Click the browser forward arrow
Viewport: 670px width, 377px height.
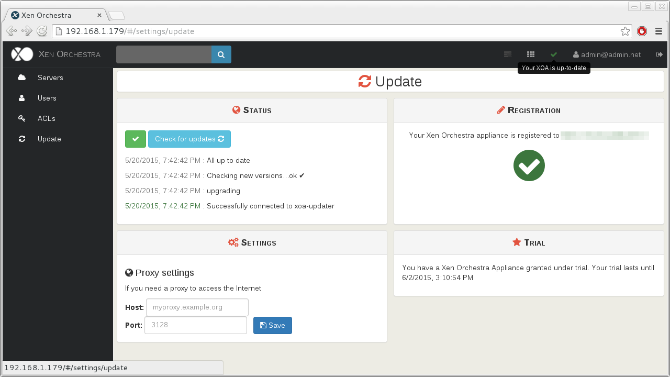[27, 31]
